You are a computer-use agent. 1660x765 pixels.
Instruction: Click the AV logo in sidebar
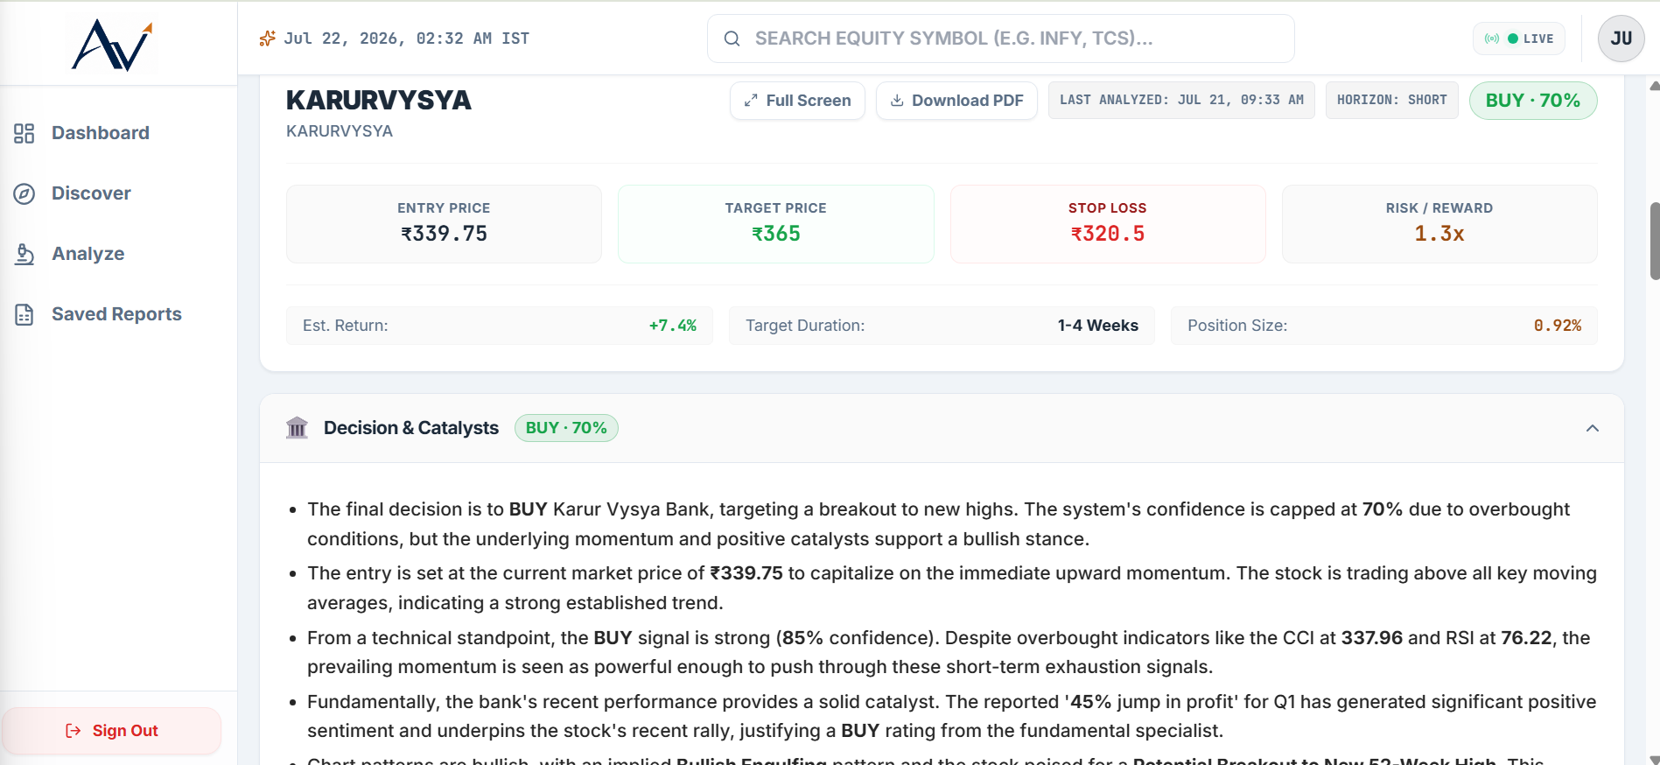(112, 45)
